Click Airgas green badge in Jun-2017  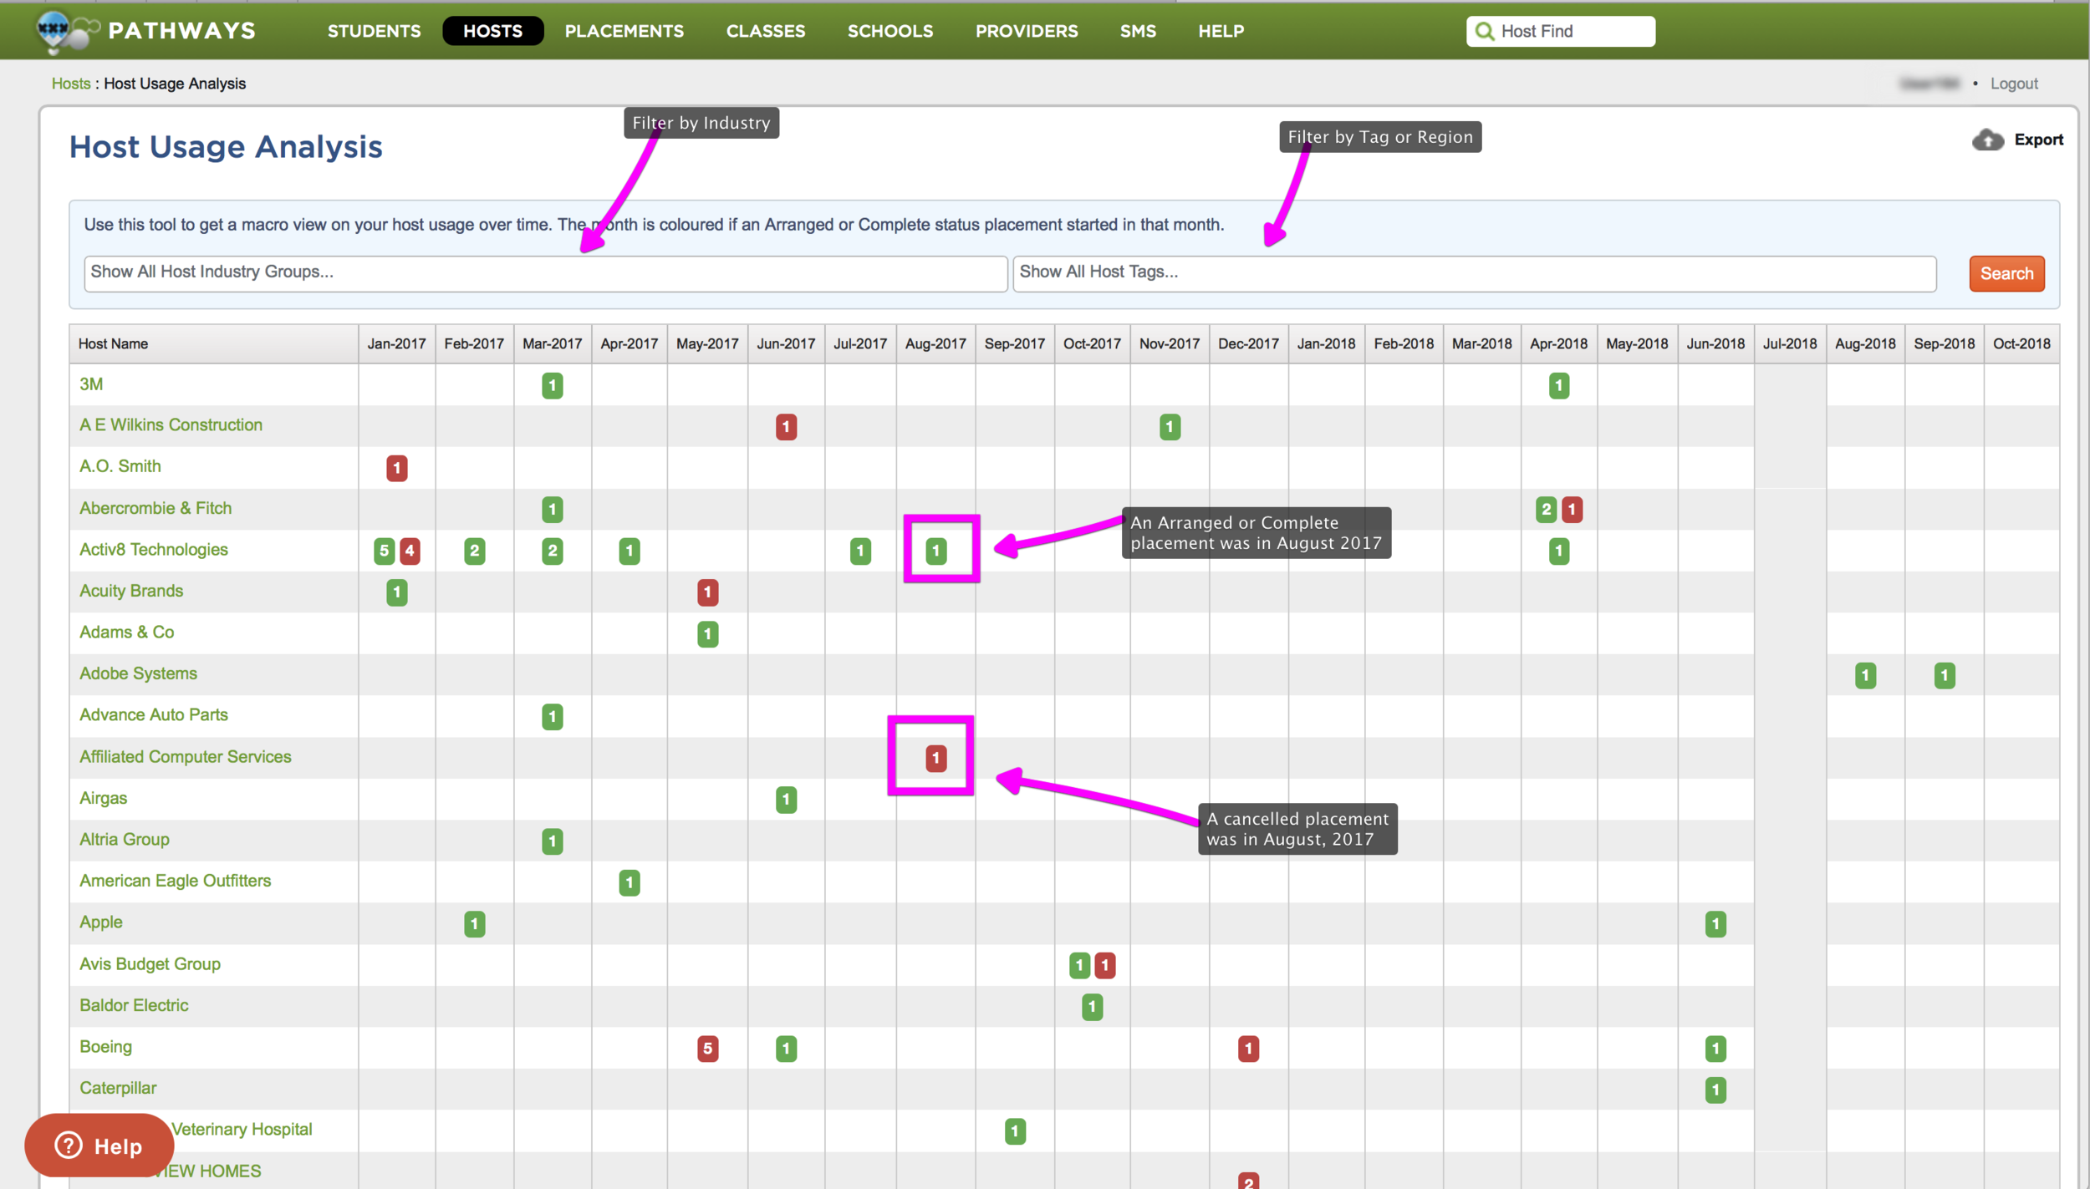[786, 800]
